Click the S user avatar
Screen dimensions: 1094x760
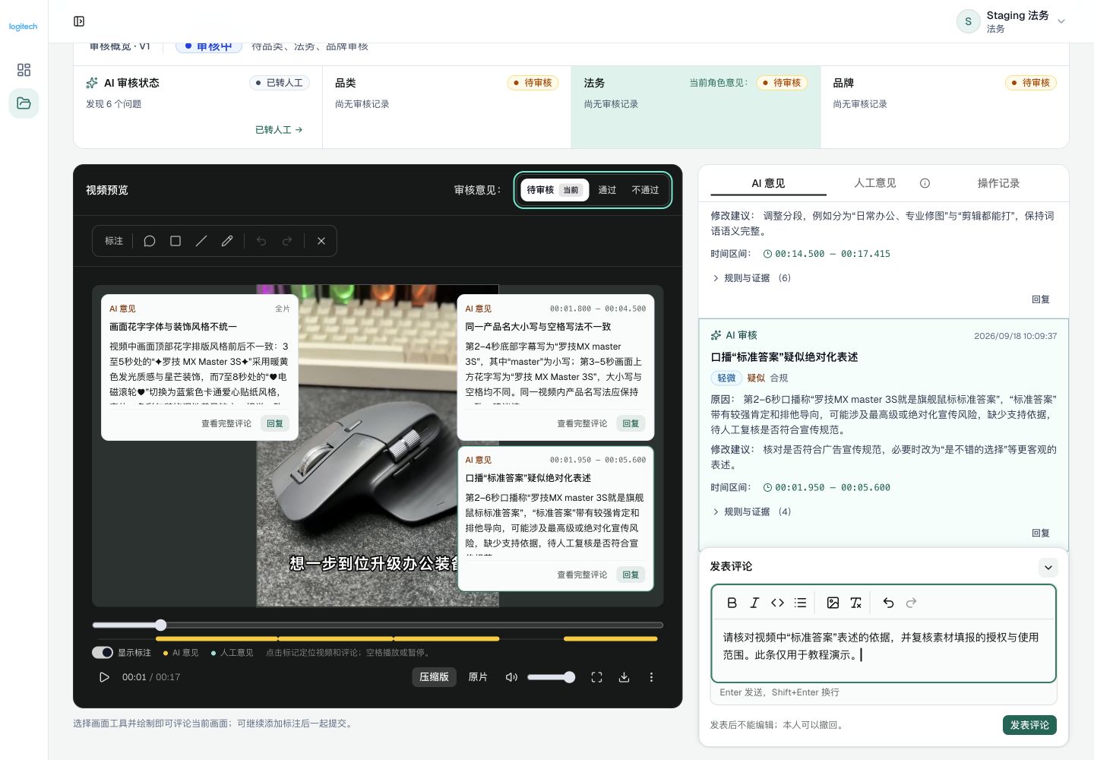coord(968,21)
